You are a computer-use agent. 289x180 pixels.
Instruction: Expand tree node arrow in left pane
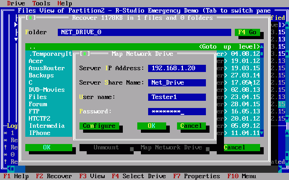(x=16, y=25)
